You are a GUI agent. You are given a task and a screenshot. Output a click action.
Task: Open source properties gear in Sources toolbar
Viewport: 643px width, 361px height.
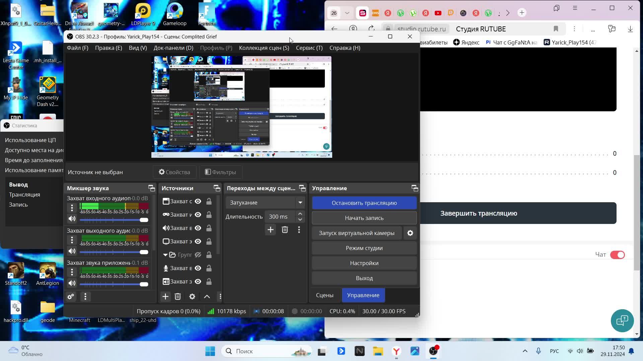click(x=192, y=296)
